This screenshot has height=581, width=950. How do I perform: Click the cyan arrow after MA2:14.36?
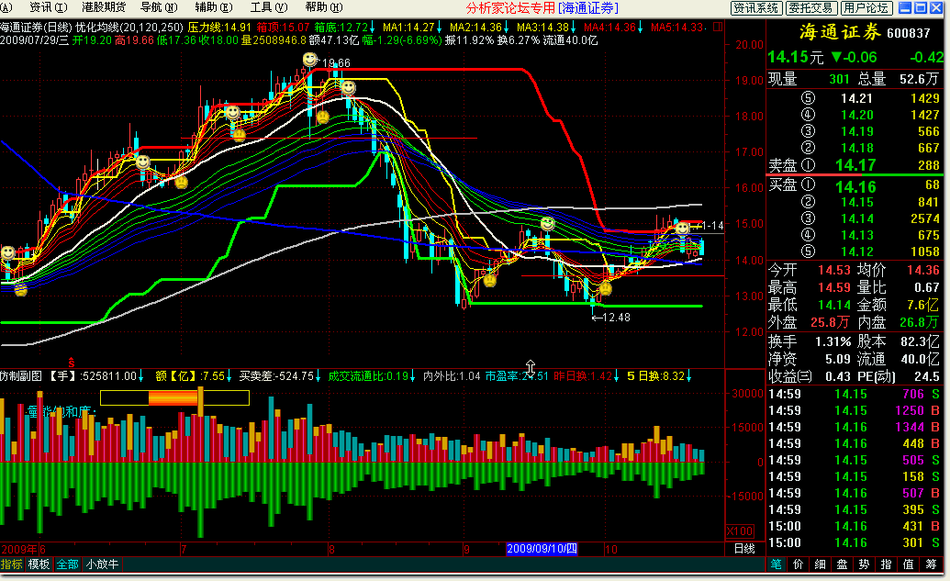[507, 28]
